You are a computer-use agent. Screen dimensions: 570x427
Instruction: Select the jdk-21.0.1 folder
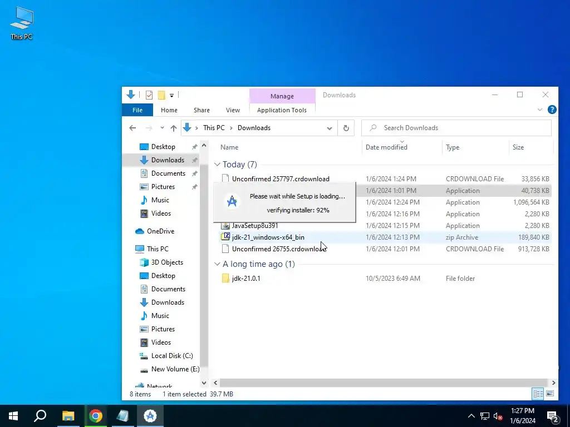(x=246, y=279)
